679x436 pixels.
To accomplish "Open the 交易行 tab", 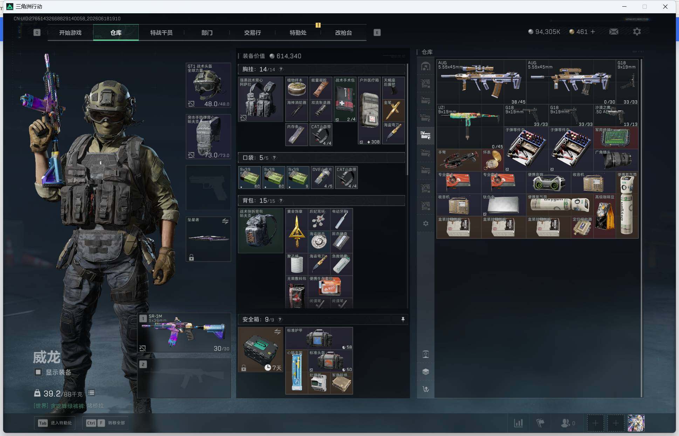I will tap(252, 33).
